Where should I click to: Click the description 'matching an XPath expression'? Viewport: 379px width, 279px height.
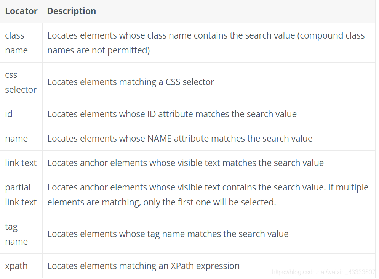click(x=143, y=266)
